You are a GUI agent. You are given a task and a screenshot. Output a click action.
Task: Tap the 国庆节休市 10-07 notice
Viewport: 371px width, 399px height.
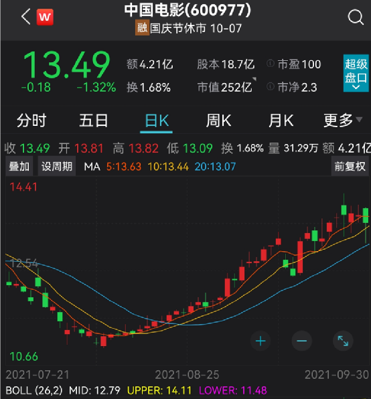click(196, 28)
